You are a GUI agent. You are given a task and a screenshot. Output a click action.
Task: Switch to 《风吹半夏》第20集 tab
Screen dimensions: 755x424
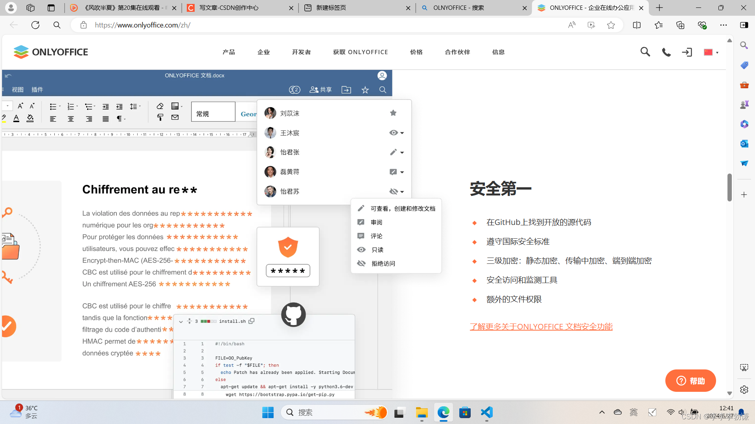(x=123, y=8)
